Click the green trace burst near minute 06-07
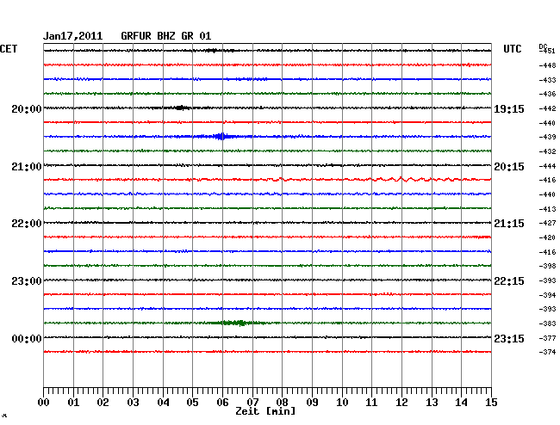560x425 pixels. coord(238,323)
